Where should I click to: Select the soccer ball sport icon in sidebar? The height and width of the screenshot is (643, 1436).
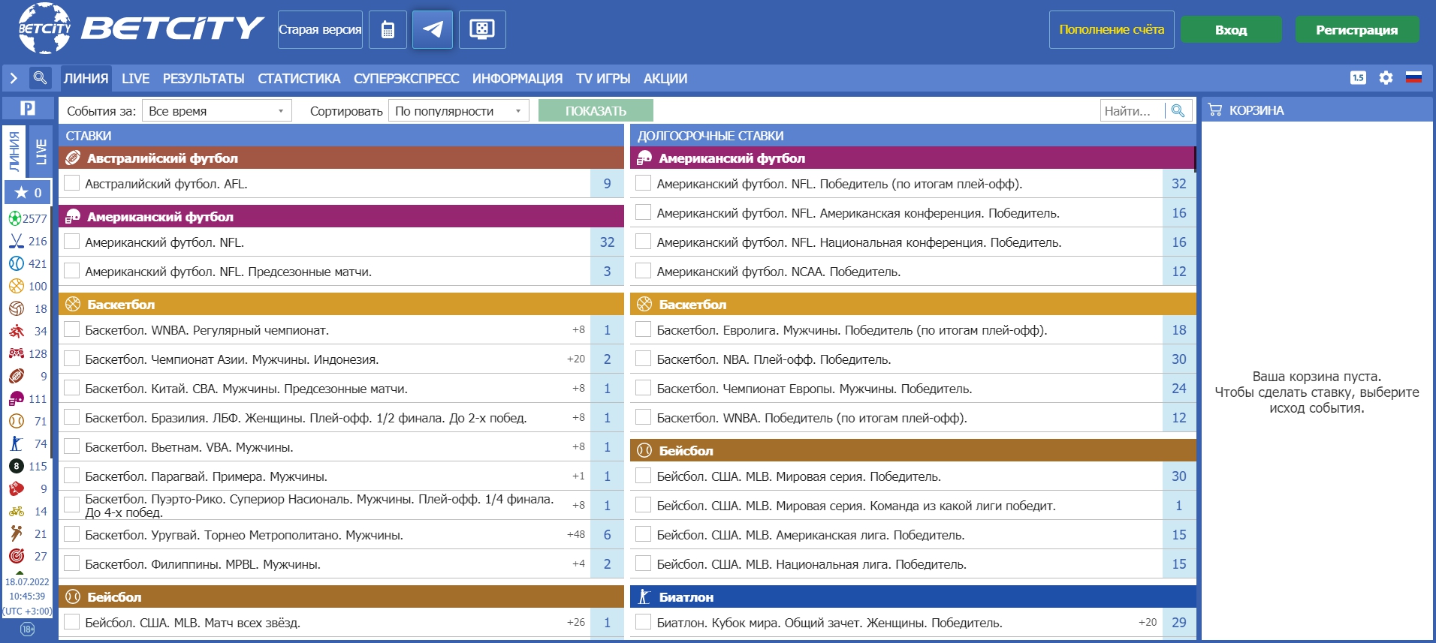click(15, 218)
